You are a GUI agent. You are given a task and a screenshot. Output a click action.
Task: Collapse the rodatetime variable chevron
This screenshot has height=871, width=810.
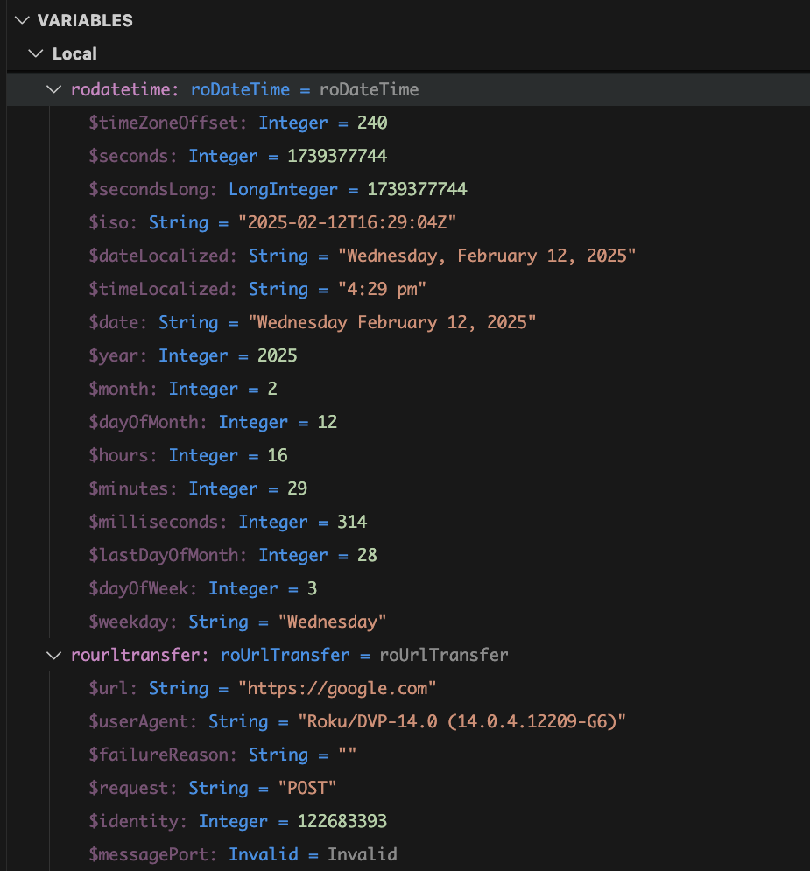(x=54, y=89)
